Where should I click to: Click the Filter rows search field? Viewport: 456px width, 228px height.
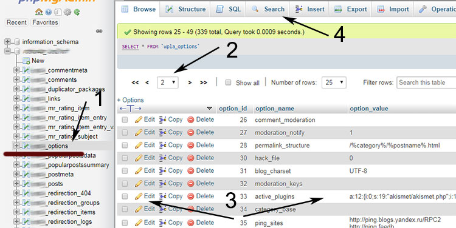point(426,82)
